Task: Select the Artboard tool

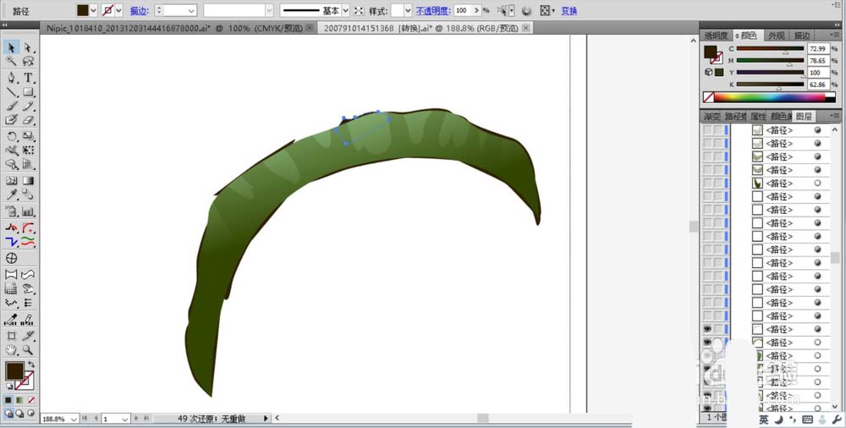Action: click(x=11, y=336)
